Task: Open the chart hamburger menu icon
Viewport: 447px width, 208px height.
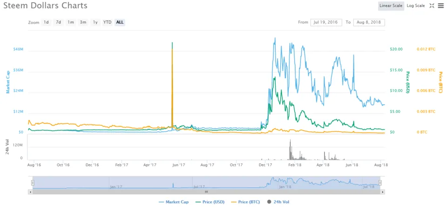Action: click(x=441, y=6)
